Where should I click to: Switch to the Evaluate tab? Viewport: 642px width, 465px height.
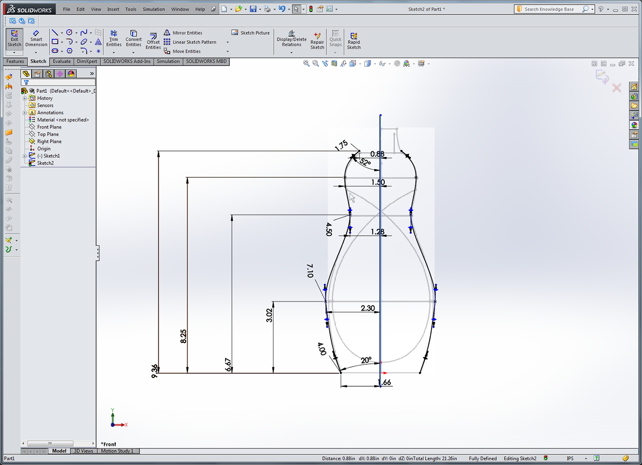click(61, 61)
